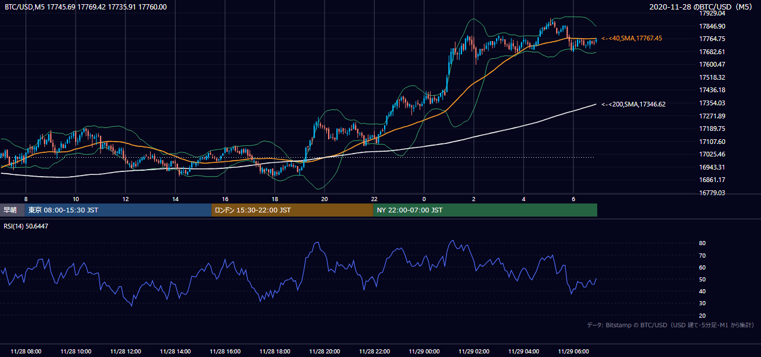Click price level 17929.04 on axis
761x357 pixels.
pos(712,13)
